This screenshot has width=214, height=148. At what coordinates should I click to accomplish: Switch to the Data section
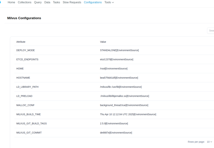47,2
